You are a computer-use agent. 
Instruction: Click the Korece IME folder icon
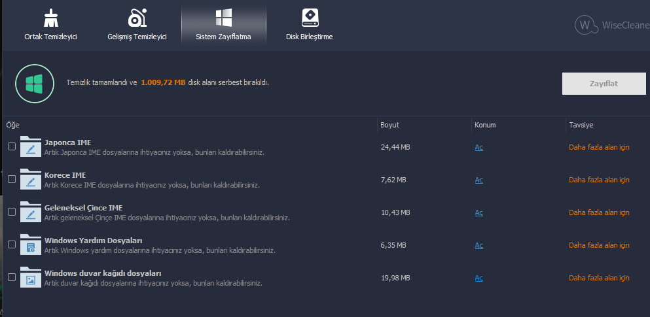31,179
